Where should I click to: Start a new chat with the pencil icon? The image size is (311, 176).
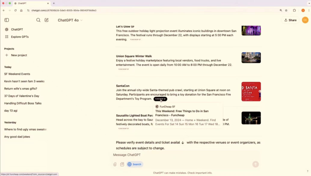point(46,20)
